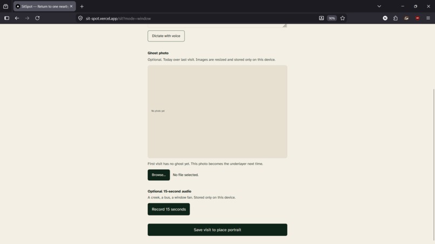Image resolution: width=435 pixels, height=244 pixels.
Task: Restore down the Firefox window
Action: click(x=416, y=6)
